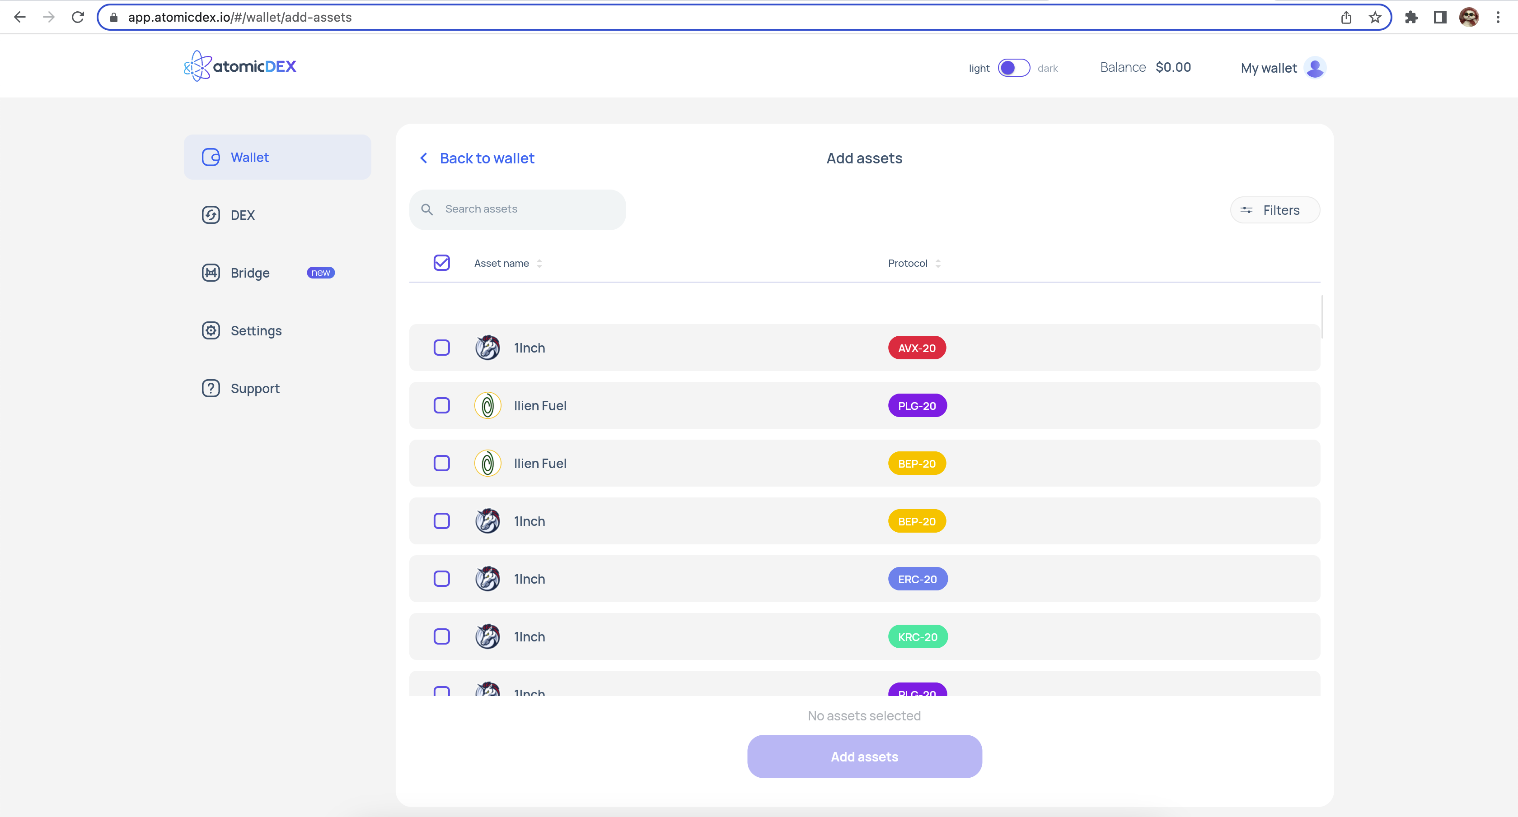This screenshot has width=1518, height=817.
Task: Check the 1Inch BEP-20 checkbox
Action: click(x=441, y=520)
